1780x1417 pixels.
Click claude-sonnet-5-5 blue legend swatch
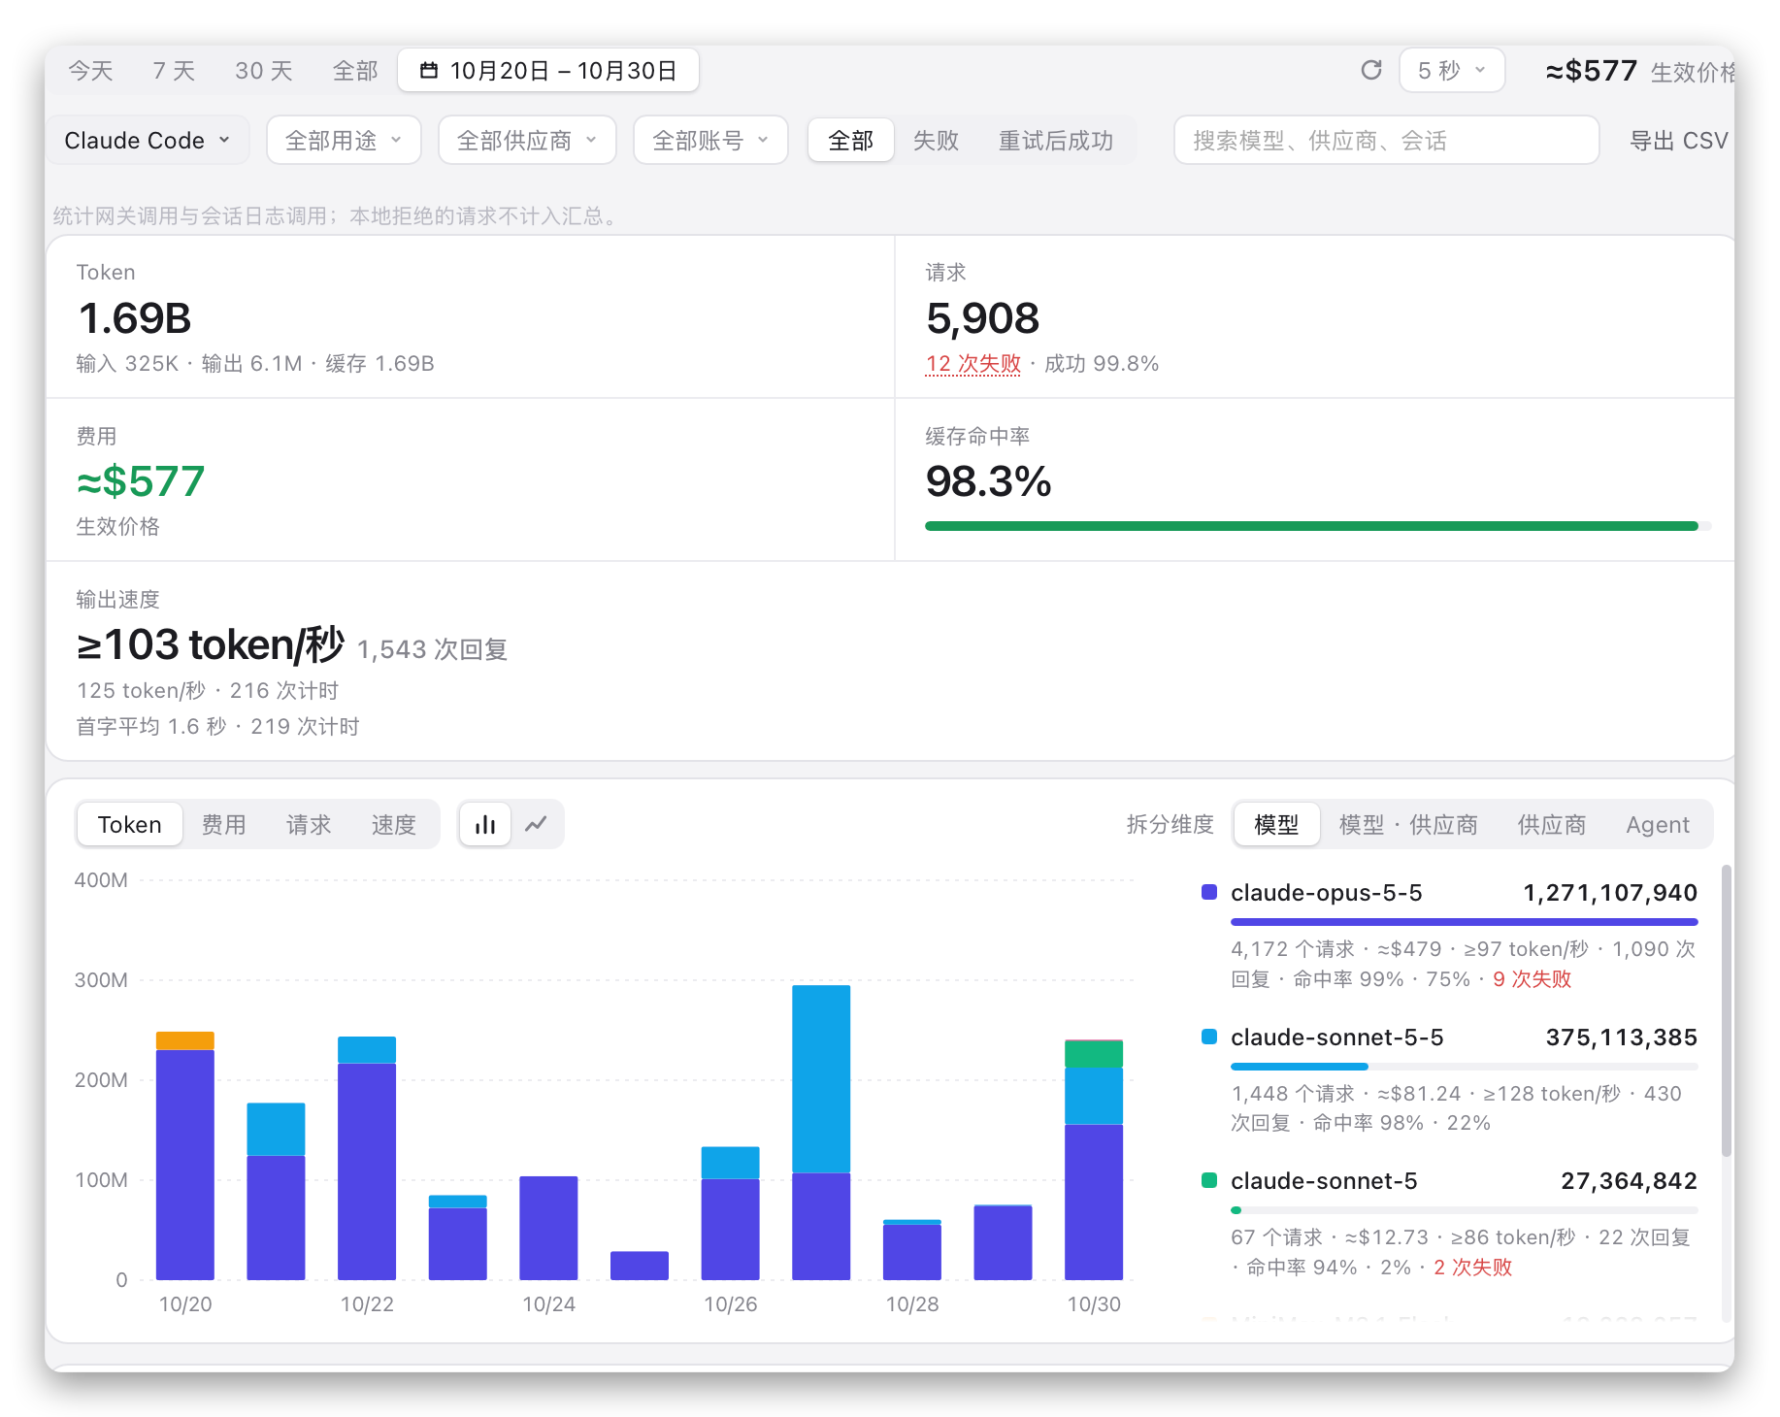(1209, 1037)
